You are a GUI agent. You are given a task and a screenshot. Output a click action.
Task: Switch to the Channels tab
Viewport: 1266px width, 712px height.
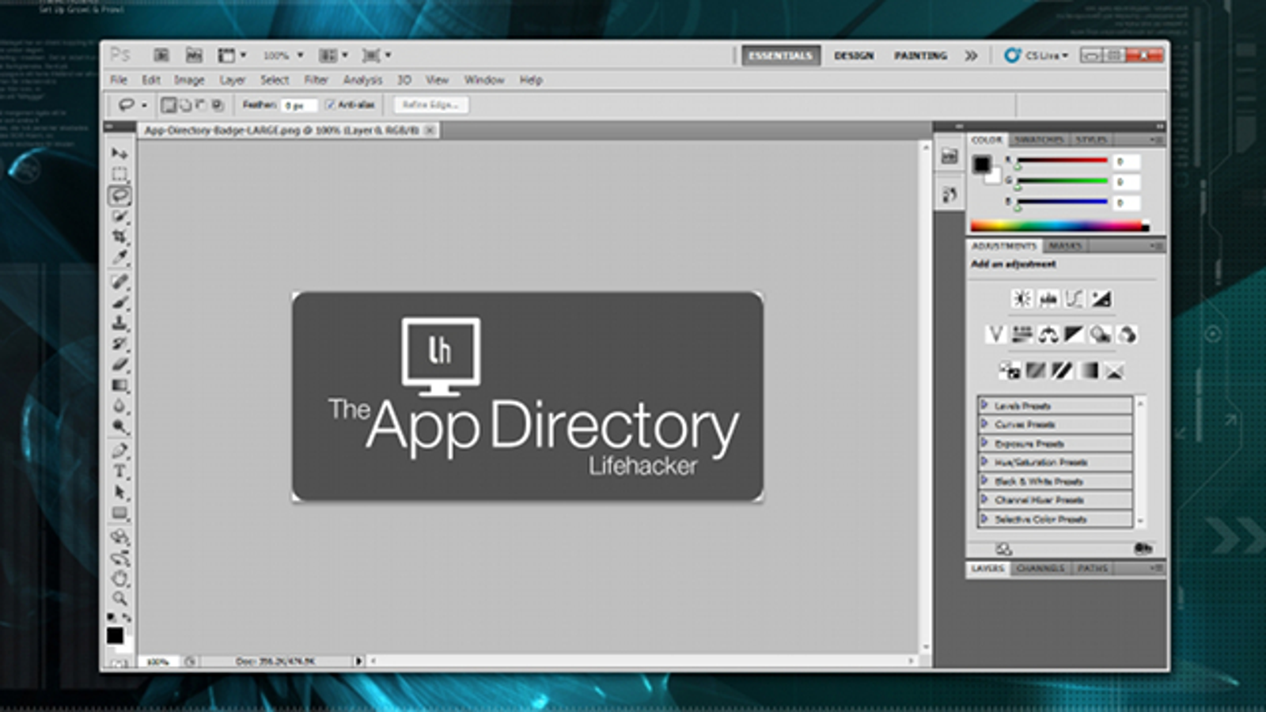[1040, 568]
